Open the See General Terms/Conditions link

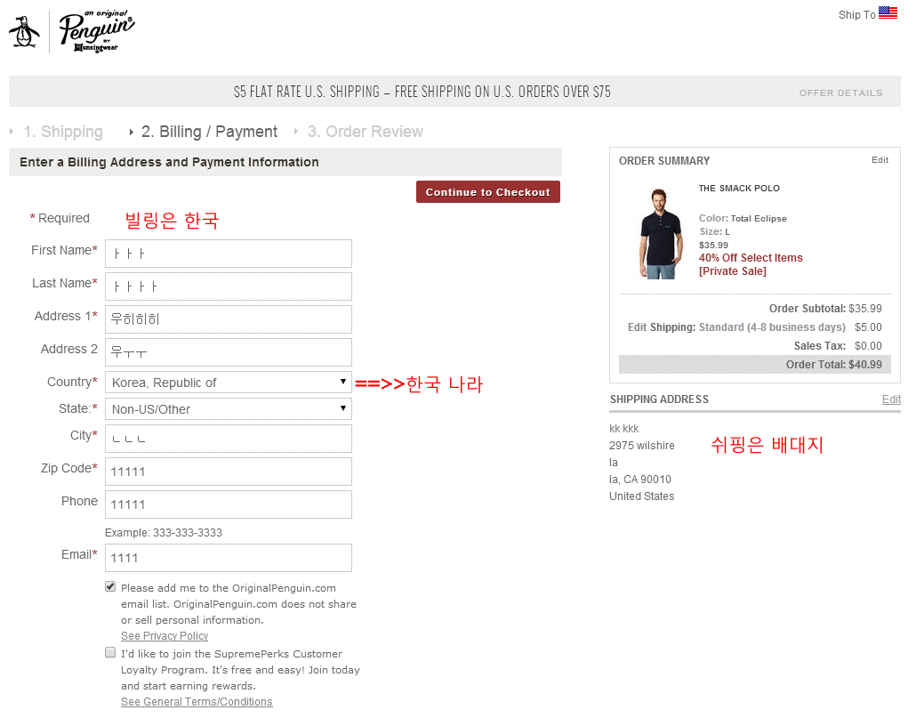pos(197,701)
